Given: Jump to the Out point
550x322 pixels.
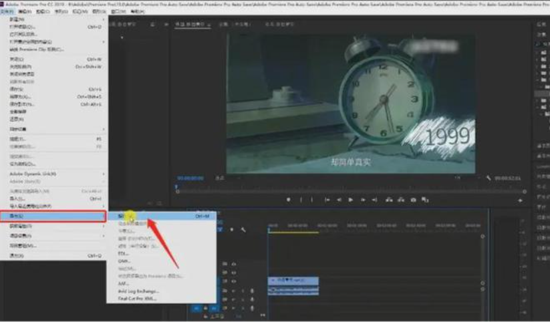Looking at the screenshot, I should click(x=375, y=200).
